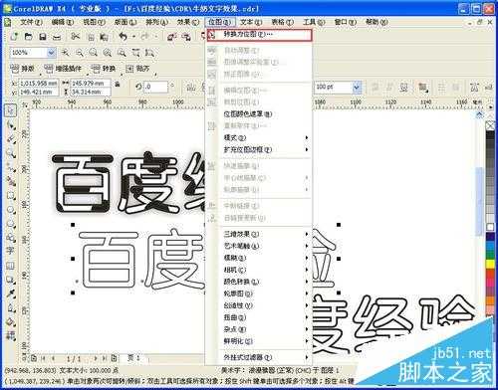
Task: Click the Import icon in toolbar
Action: coord(171,37)
